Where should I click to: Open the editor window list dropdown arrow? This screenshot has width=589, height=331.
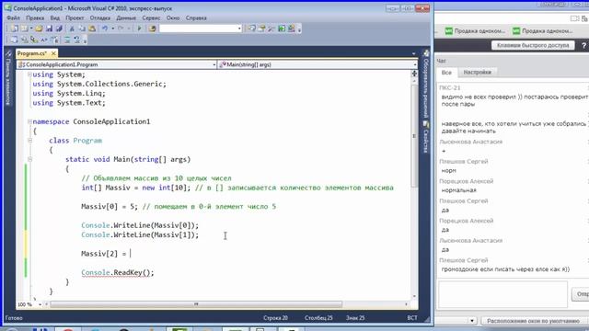[x=413, y=53]
